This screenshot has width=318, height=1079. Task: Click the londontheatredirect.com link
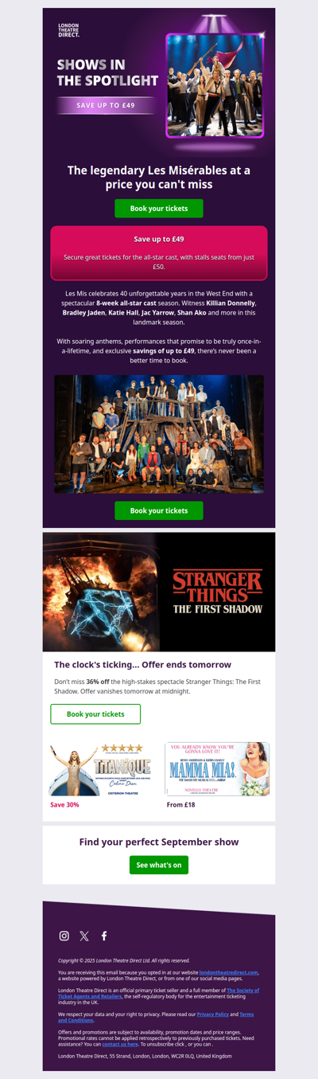tap(229, 972)
